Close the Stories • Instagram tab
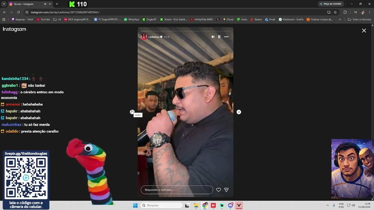The width and height of the screenshot is (374, 210). coord(50,4)
